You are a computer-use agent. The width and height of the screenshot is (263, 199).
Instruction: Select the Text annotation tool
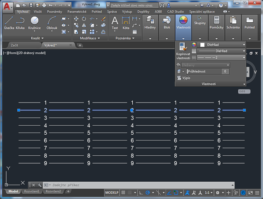pos(115,23)
